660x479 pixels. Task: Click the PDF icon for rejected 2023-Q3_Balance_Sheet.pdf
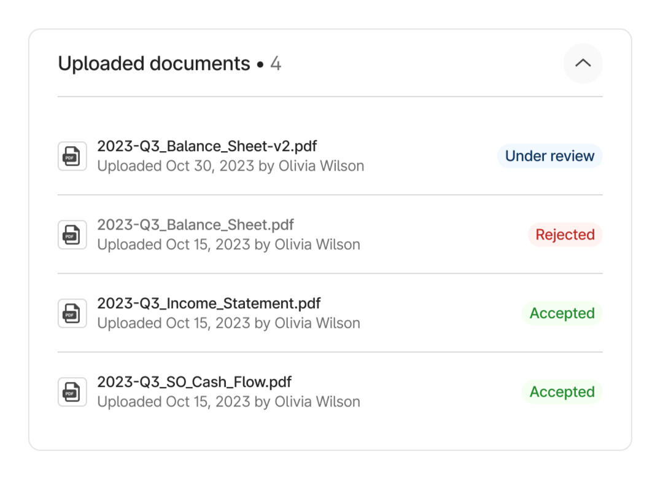(72, 235)
